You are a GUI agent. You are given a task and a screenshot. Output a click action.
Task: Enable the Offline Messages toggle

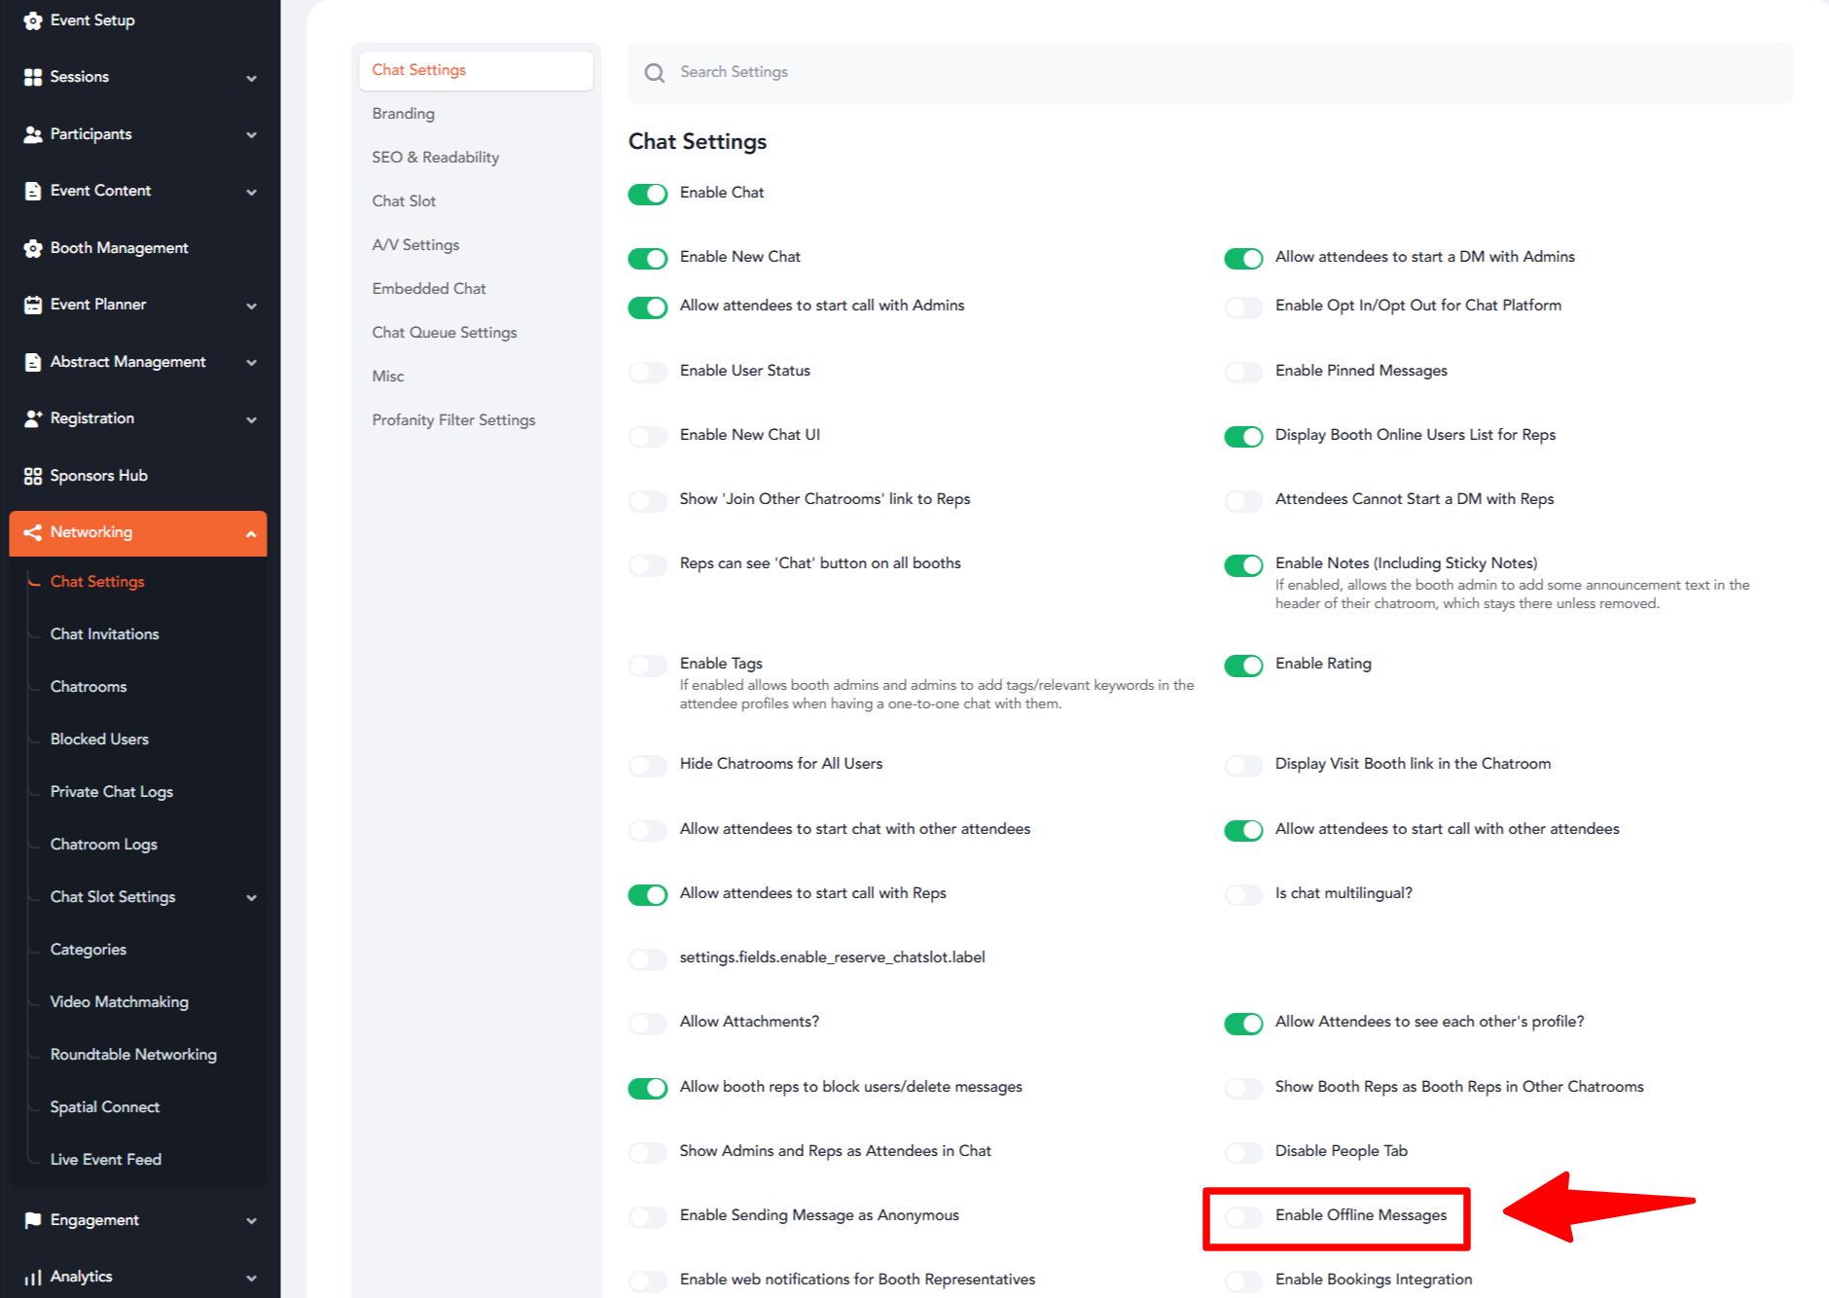click(x=1242, y=1216)
